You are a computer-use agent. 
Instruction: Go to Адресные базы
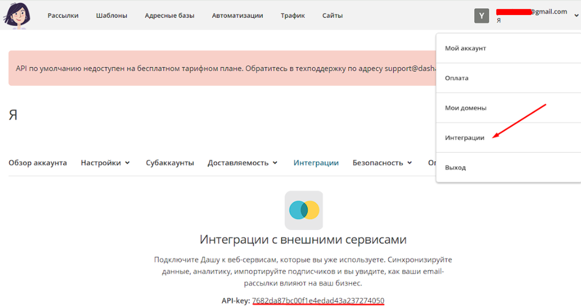169,16
